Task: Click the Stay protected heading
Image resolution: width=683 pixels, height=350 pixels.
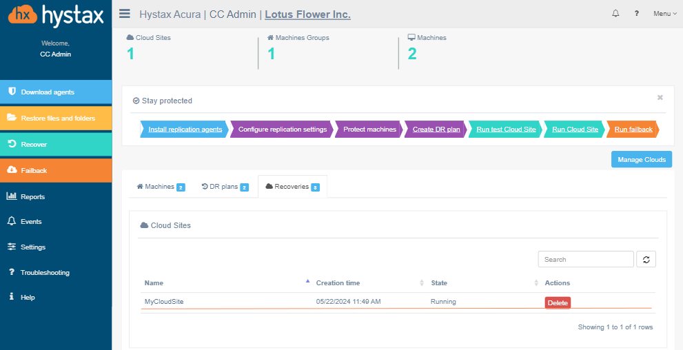Action: pos(163,101)
